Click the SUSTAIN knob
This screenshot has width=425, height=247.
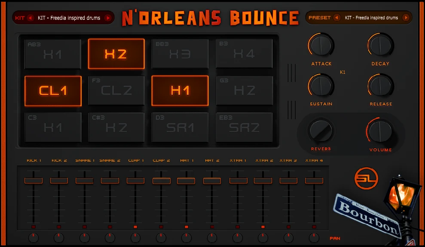321,86
